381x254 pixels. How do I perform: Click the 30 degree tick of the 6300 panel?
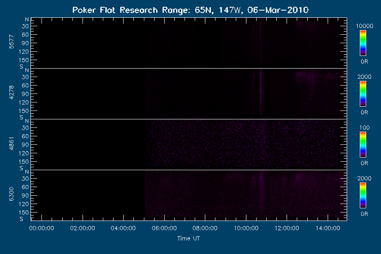[x=25, y=179]
